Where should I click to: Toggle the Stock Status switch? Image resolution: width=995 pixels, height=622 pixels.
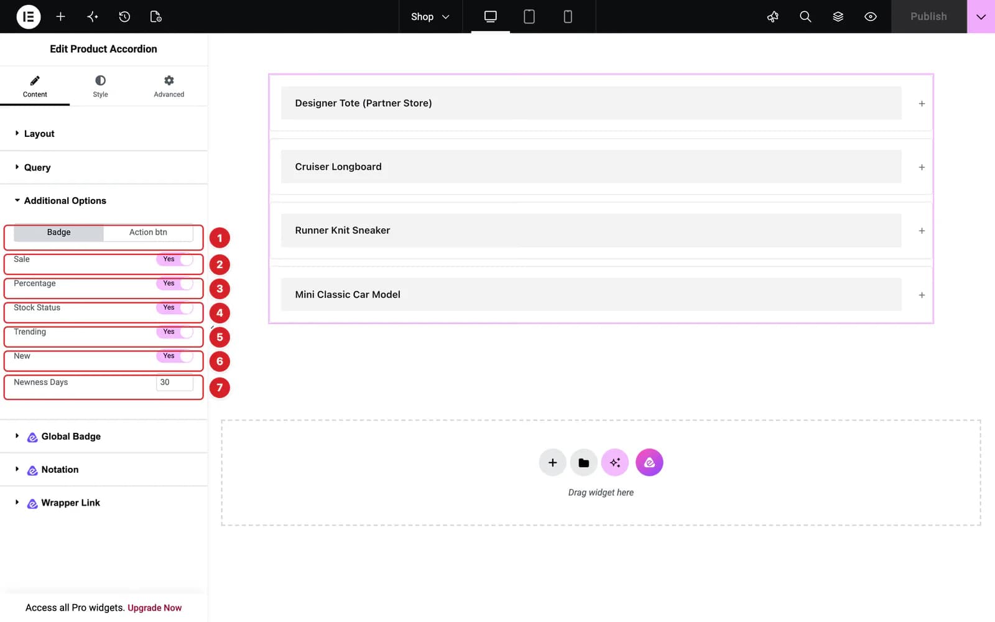(x=175, y=308)
